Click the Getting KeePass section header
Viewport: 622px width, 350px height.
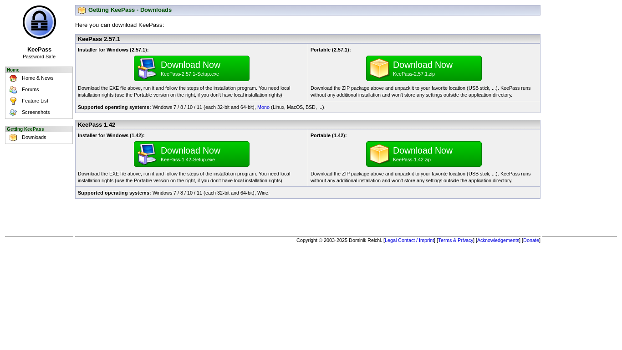(39, 129)
